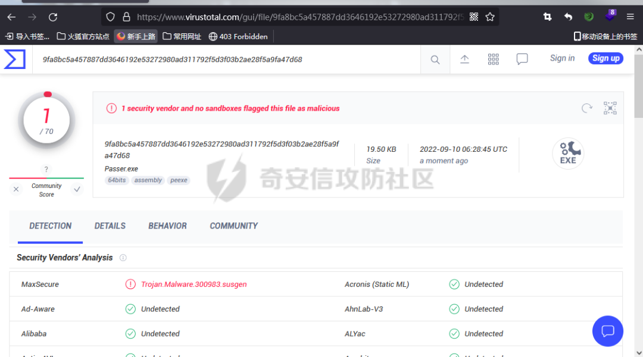This screenshot has height=357, width=643.
Task: Click the AhnLab-V3 vendor name
Action: pos(364,309)
